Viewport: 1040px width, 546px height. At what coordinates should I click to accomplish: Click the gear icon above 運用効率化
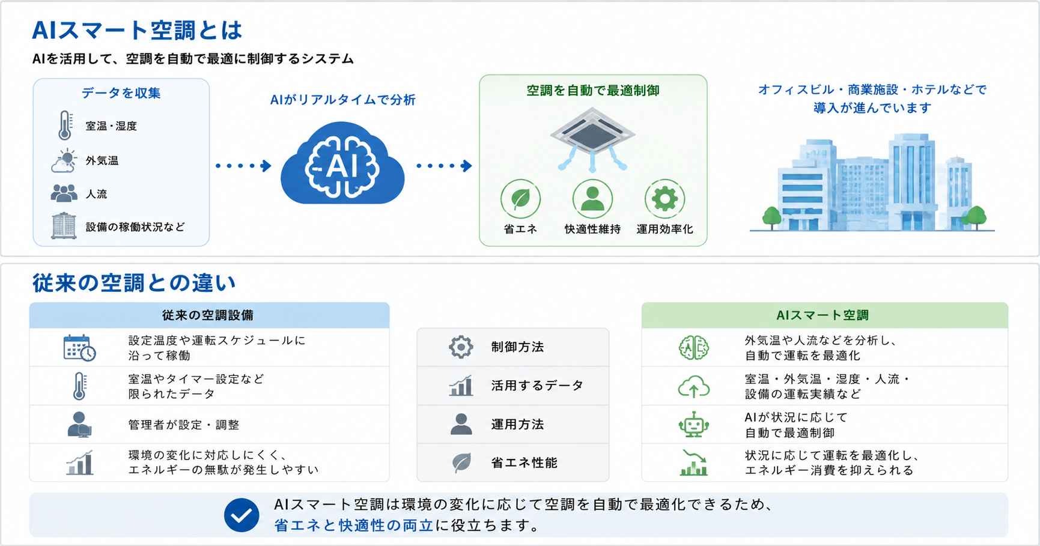pos(664,199)
